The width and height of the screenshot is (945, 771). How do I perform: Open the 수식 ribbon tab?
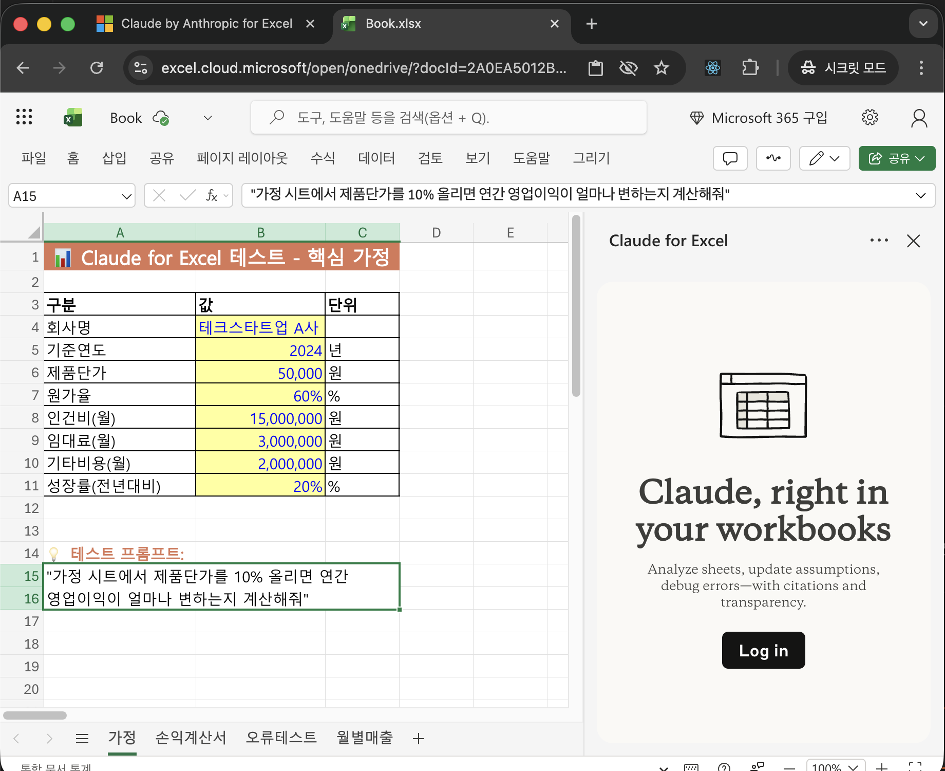point(323,158)
